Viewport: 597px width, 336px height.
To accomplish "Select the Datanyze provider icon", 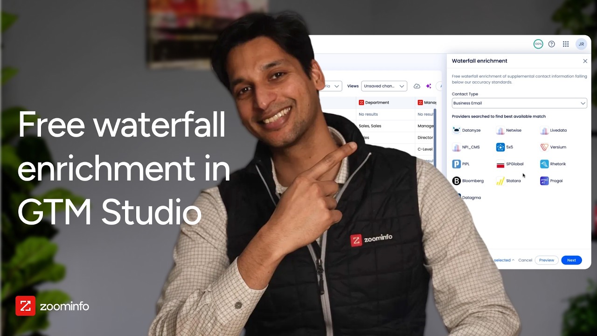I will [456, 130].
